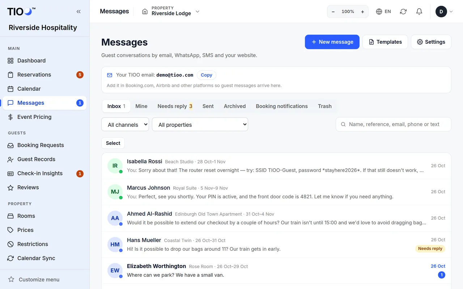This screenshot has height=289, width=463.
Task: Click the refresh icon in top bar
Action: pyautogui.click(x=403, y=12)
